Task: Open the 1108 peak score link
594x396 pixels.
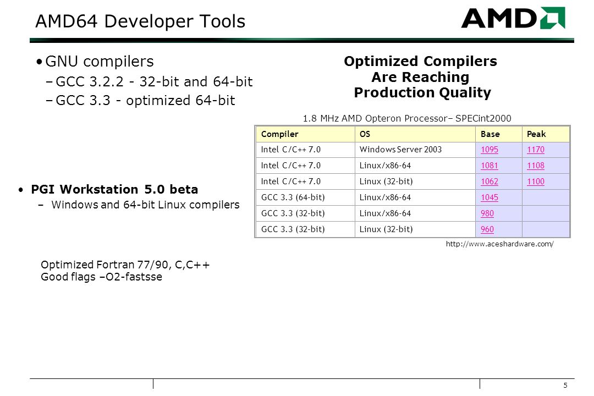Action: [x=535, y=166]
